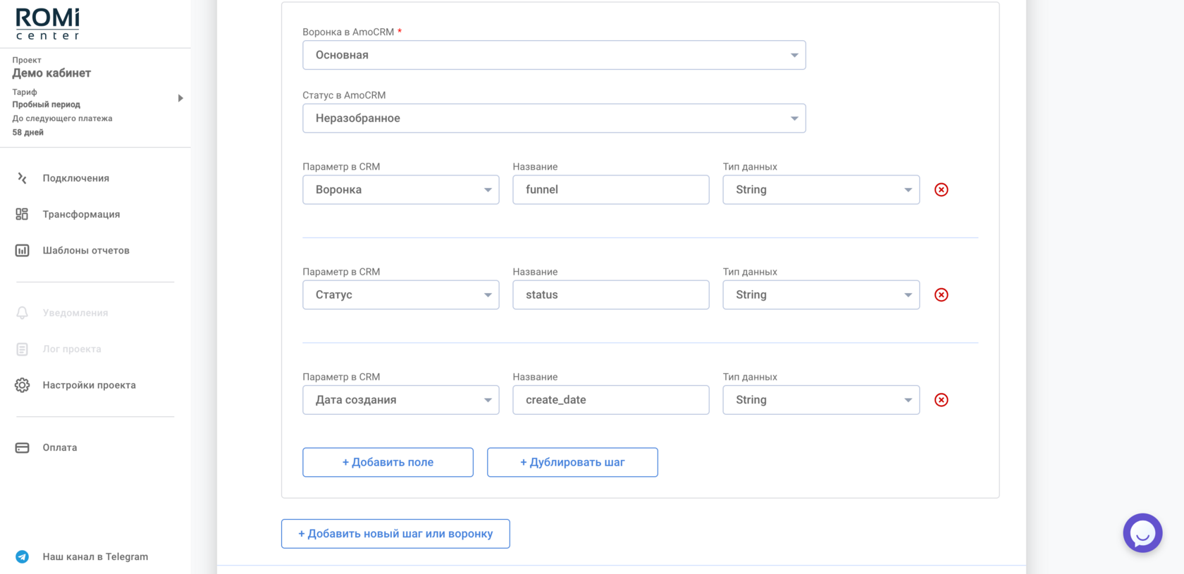Navigate to Оплата page
1184x574 pixels.
(60, 447)
